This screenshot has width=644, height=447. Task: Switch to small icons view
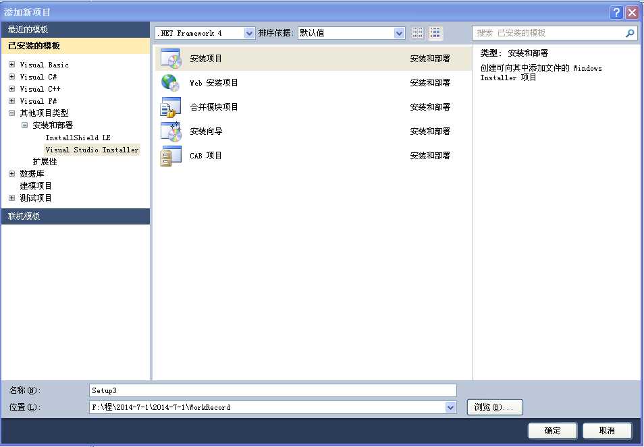(417, 33)
